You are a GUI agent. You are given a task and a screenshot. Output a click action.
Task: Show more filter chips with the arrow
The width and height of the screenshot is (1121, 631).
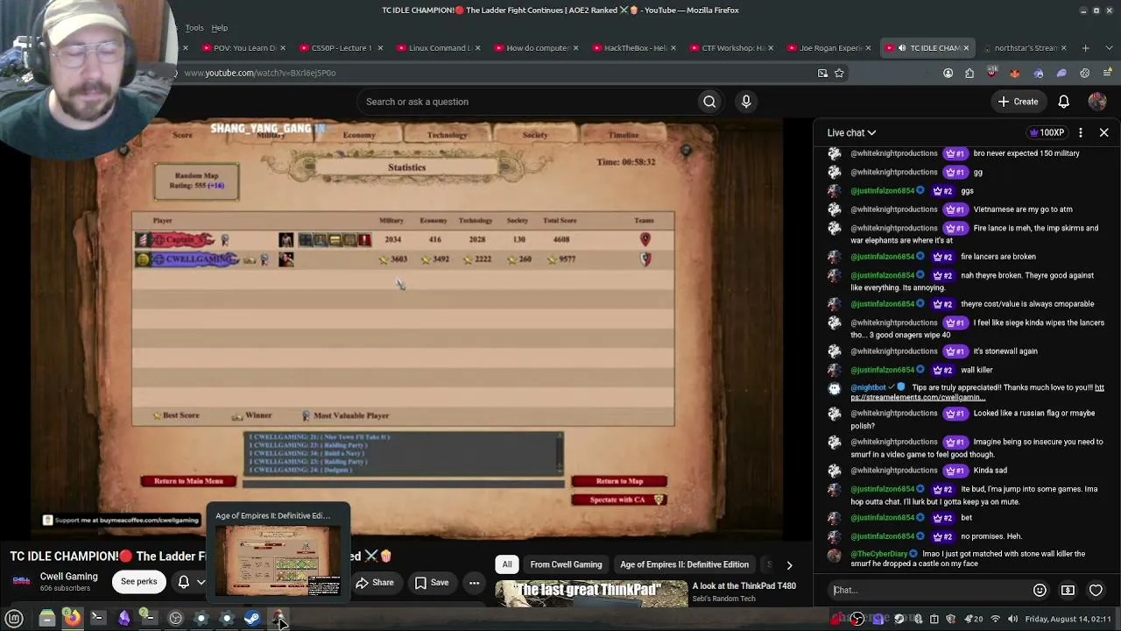(789, 565)
